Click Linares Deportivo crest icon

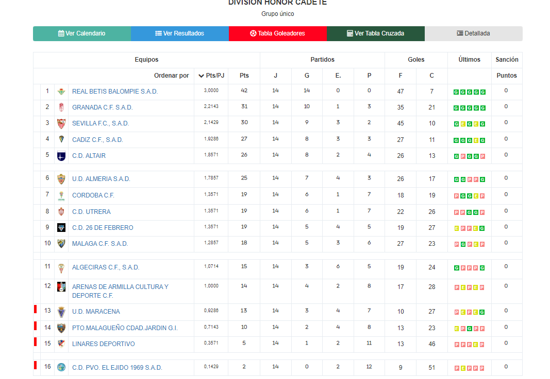point(61,344)
